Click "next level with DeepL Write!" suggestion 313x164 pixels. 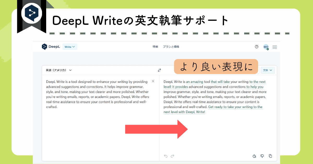coord(184,112)
